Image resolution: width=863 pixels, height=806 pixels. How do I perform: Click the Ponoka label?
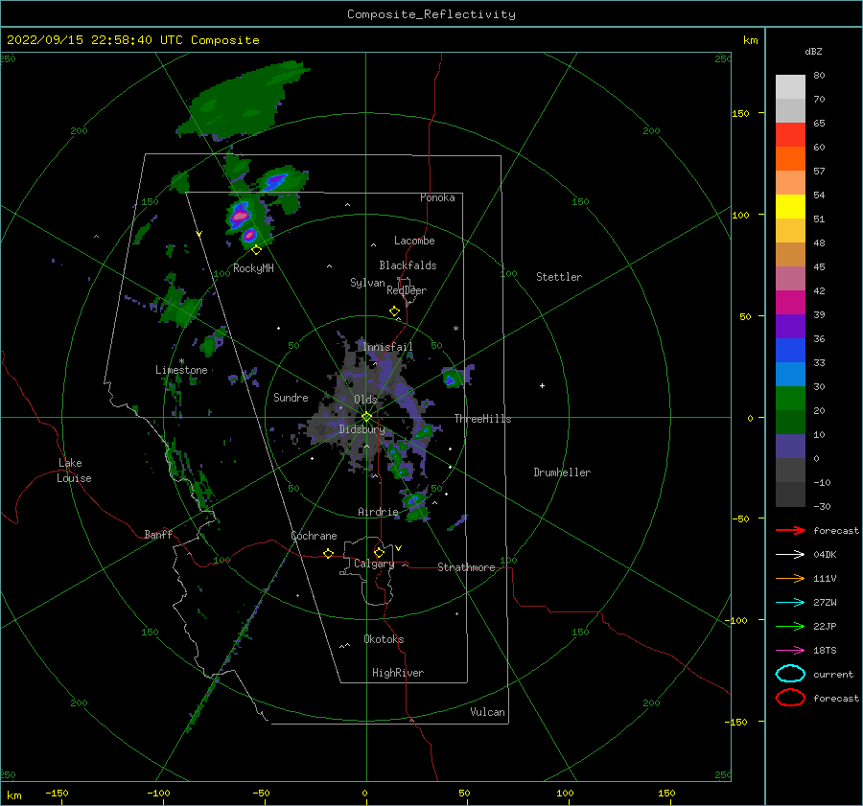[x=437, y=197]
